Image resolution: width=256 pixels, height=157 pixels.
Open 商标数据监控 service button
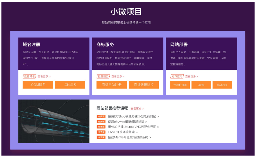144,85
